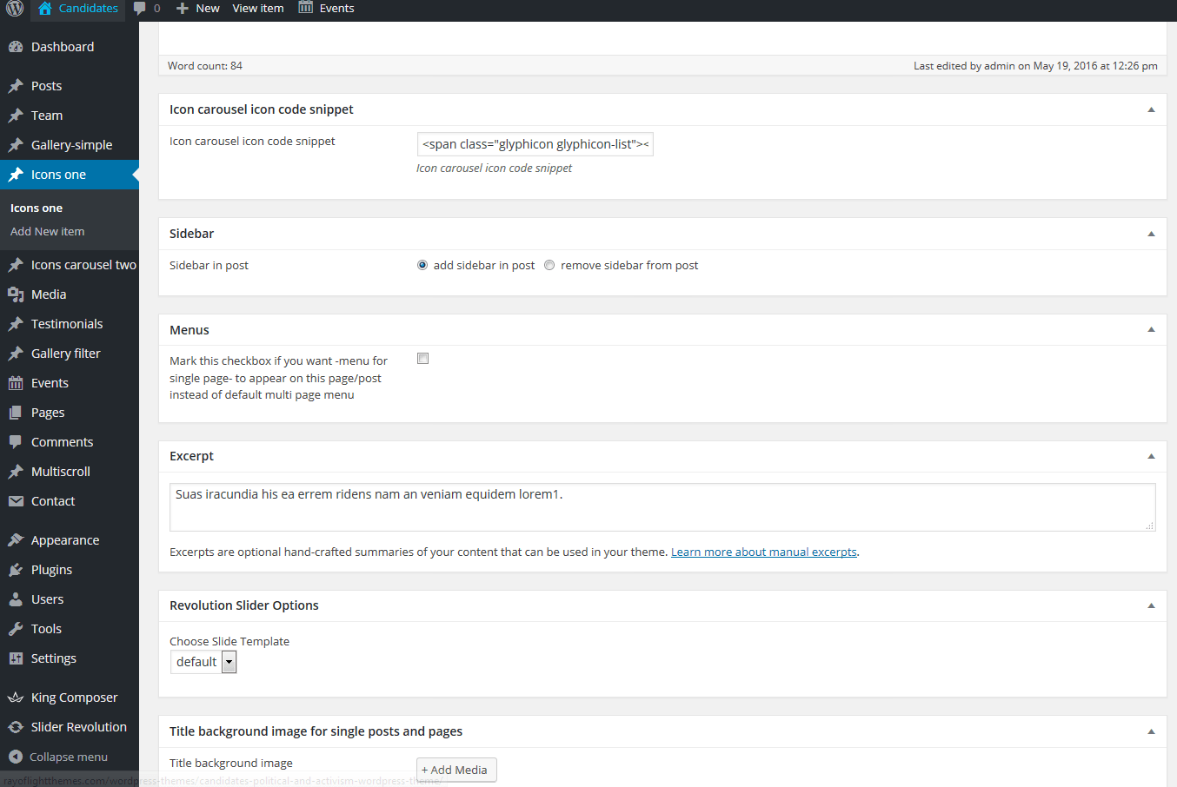Click 'View item' in admin bar
The height and width of the screenshot is (787, 1177).
[258, 8]
